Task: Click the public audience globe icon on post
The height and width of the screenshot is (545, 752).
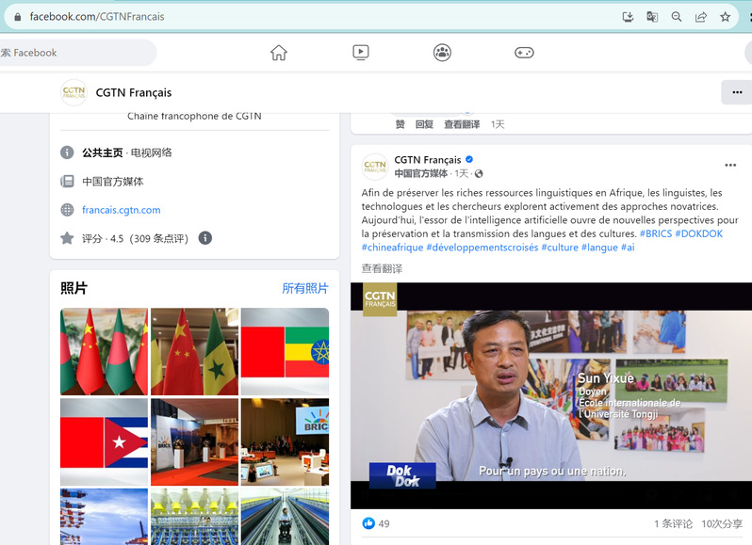Action: coord(479,173)
